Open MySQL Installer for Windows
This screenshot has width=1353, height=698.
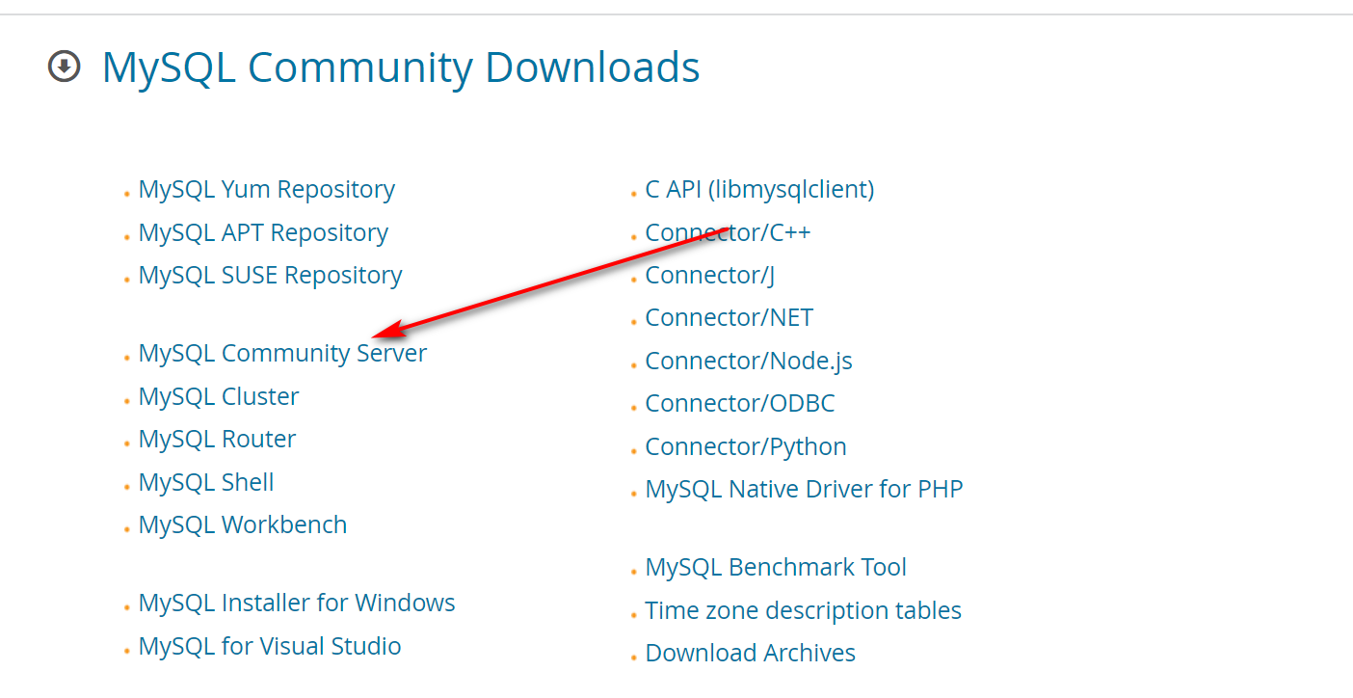click(x=297, y=604)
